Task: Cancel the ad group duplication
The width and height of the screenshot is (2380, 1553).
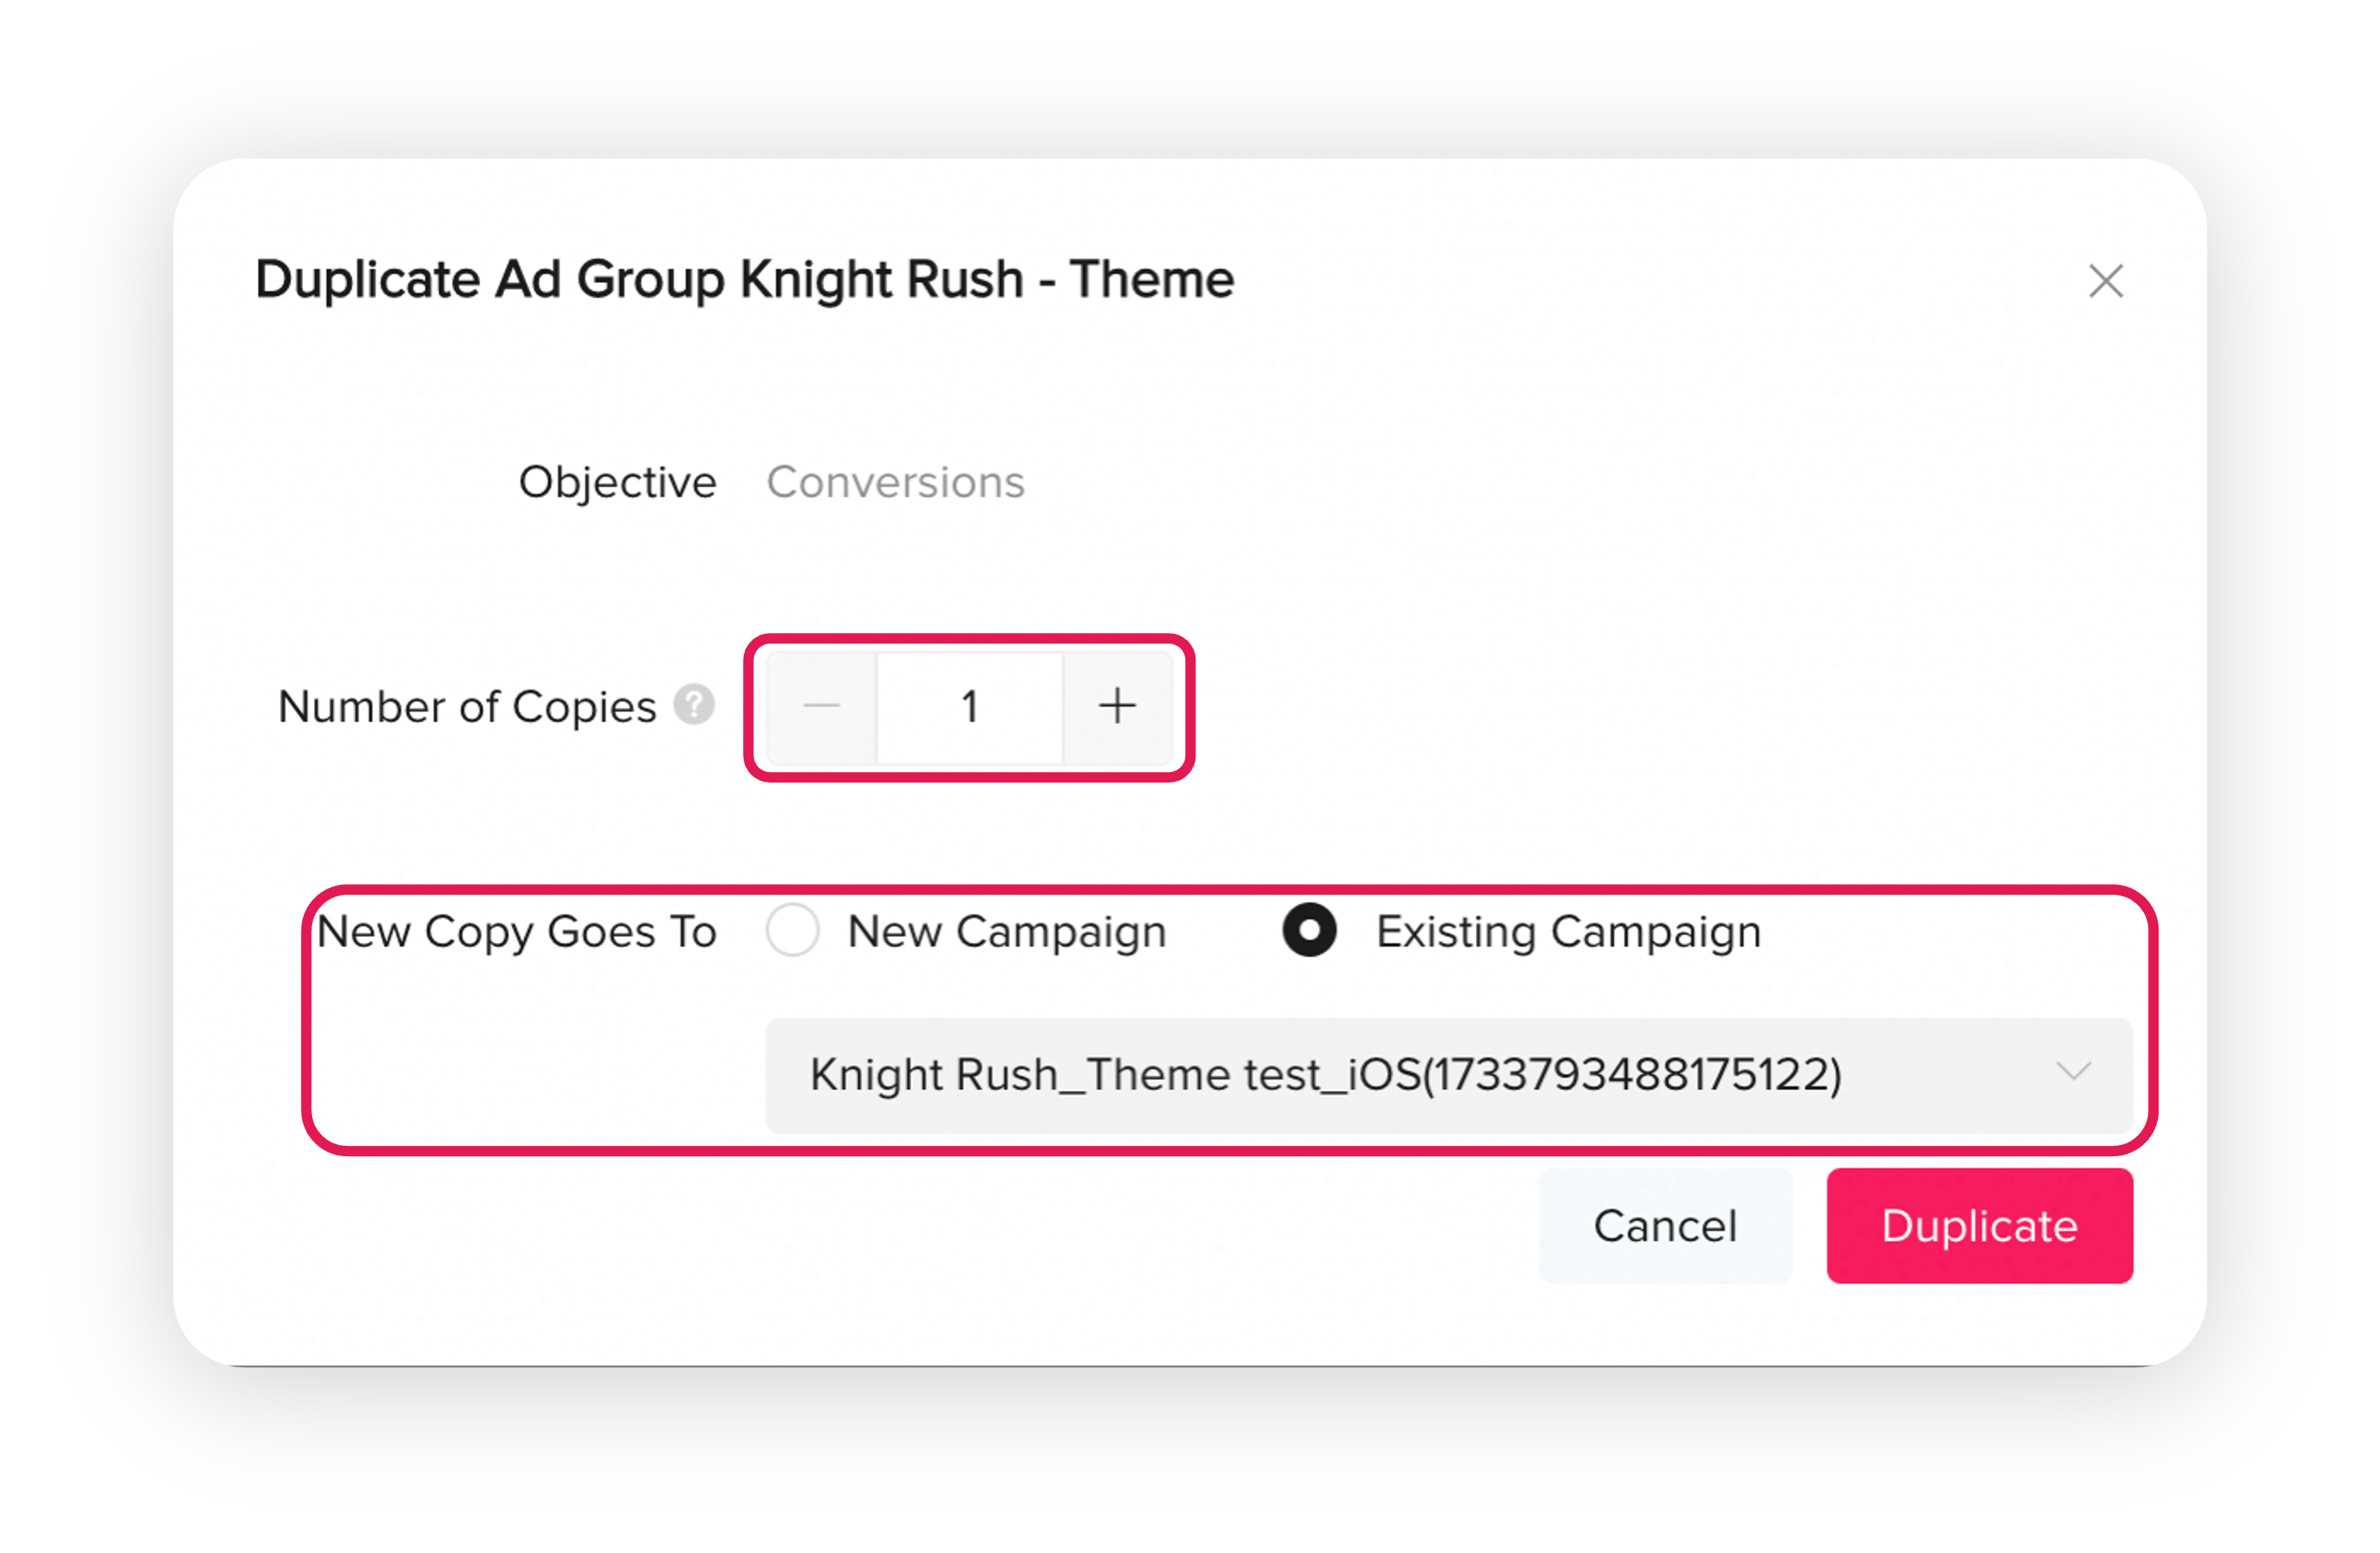Action: coord(1665,1226)
